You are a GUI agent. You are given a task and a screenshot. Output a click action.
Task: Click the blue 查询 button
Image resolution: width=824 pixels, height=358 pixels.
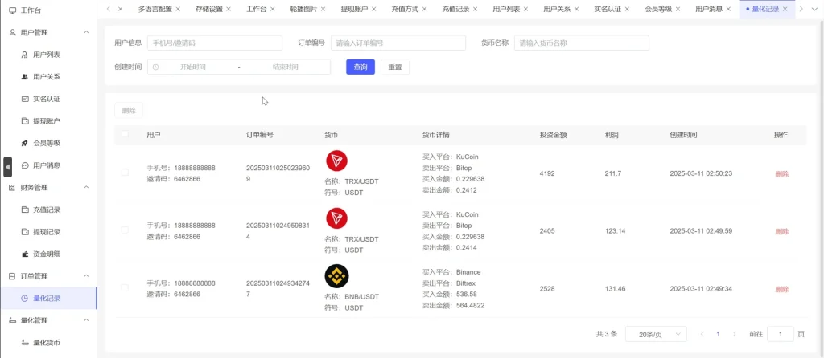360,67
